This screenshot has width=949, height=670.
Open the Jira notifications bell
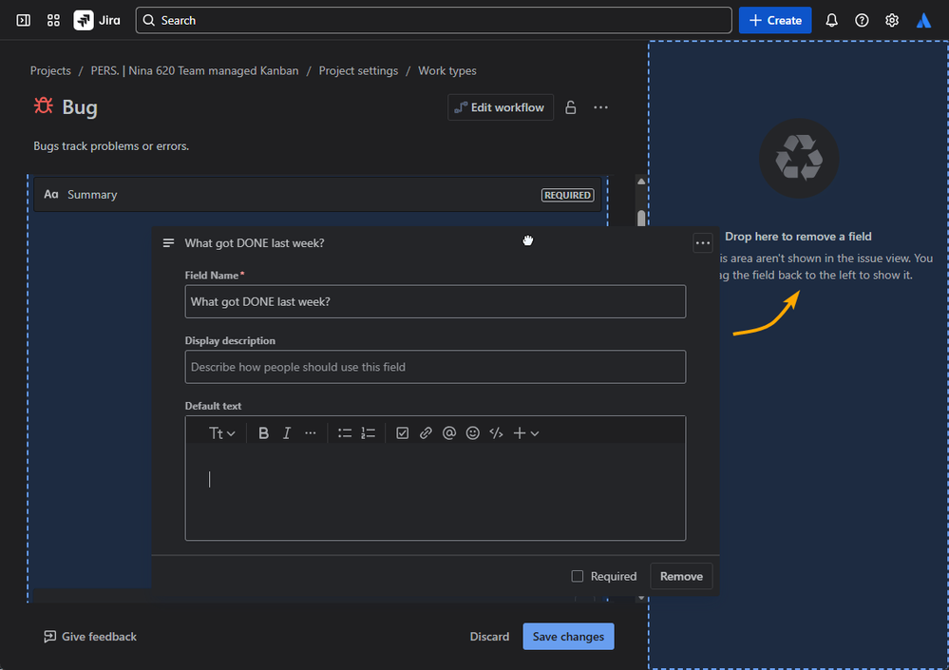(x=832, y=20)
